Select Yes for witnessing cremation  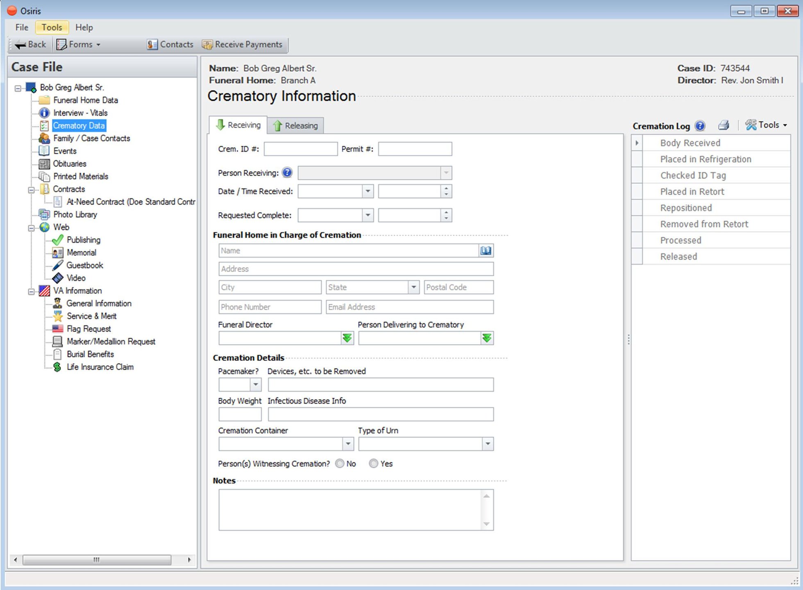coord(373,463)
